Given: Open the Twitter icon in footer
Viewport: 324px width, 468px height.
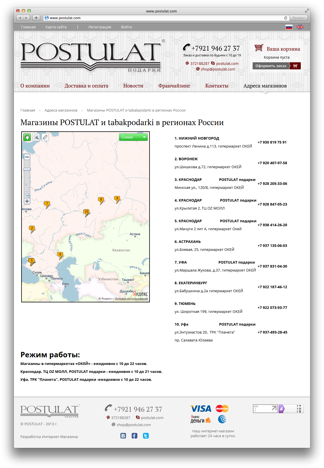Looking at the screenshot, I should pyautogui.click(x=146, y=436).
